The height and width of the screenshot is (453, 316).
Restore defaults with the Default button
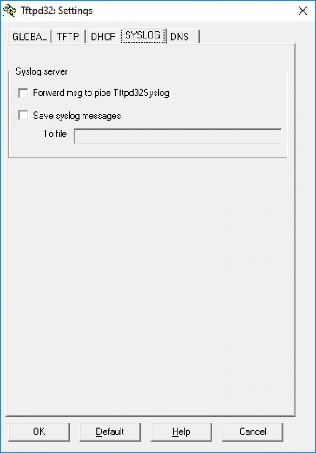click(x=110, y=431)
